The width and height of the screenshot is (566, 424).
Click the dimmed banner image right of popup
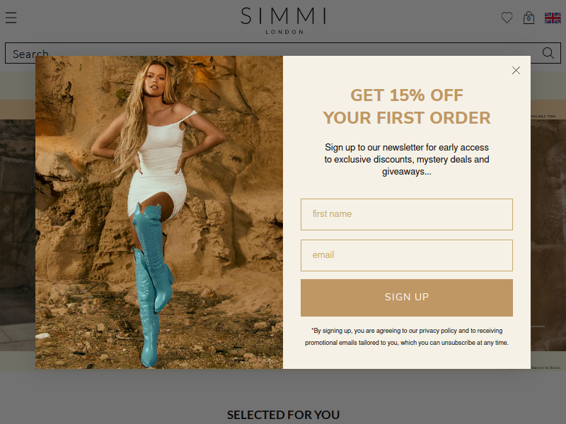(548, 235)
